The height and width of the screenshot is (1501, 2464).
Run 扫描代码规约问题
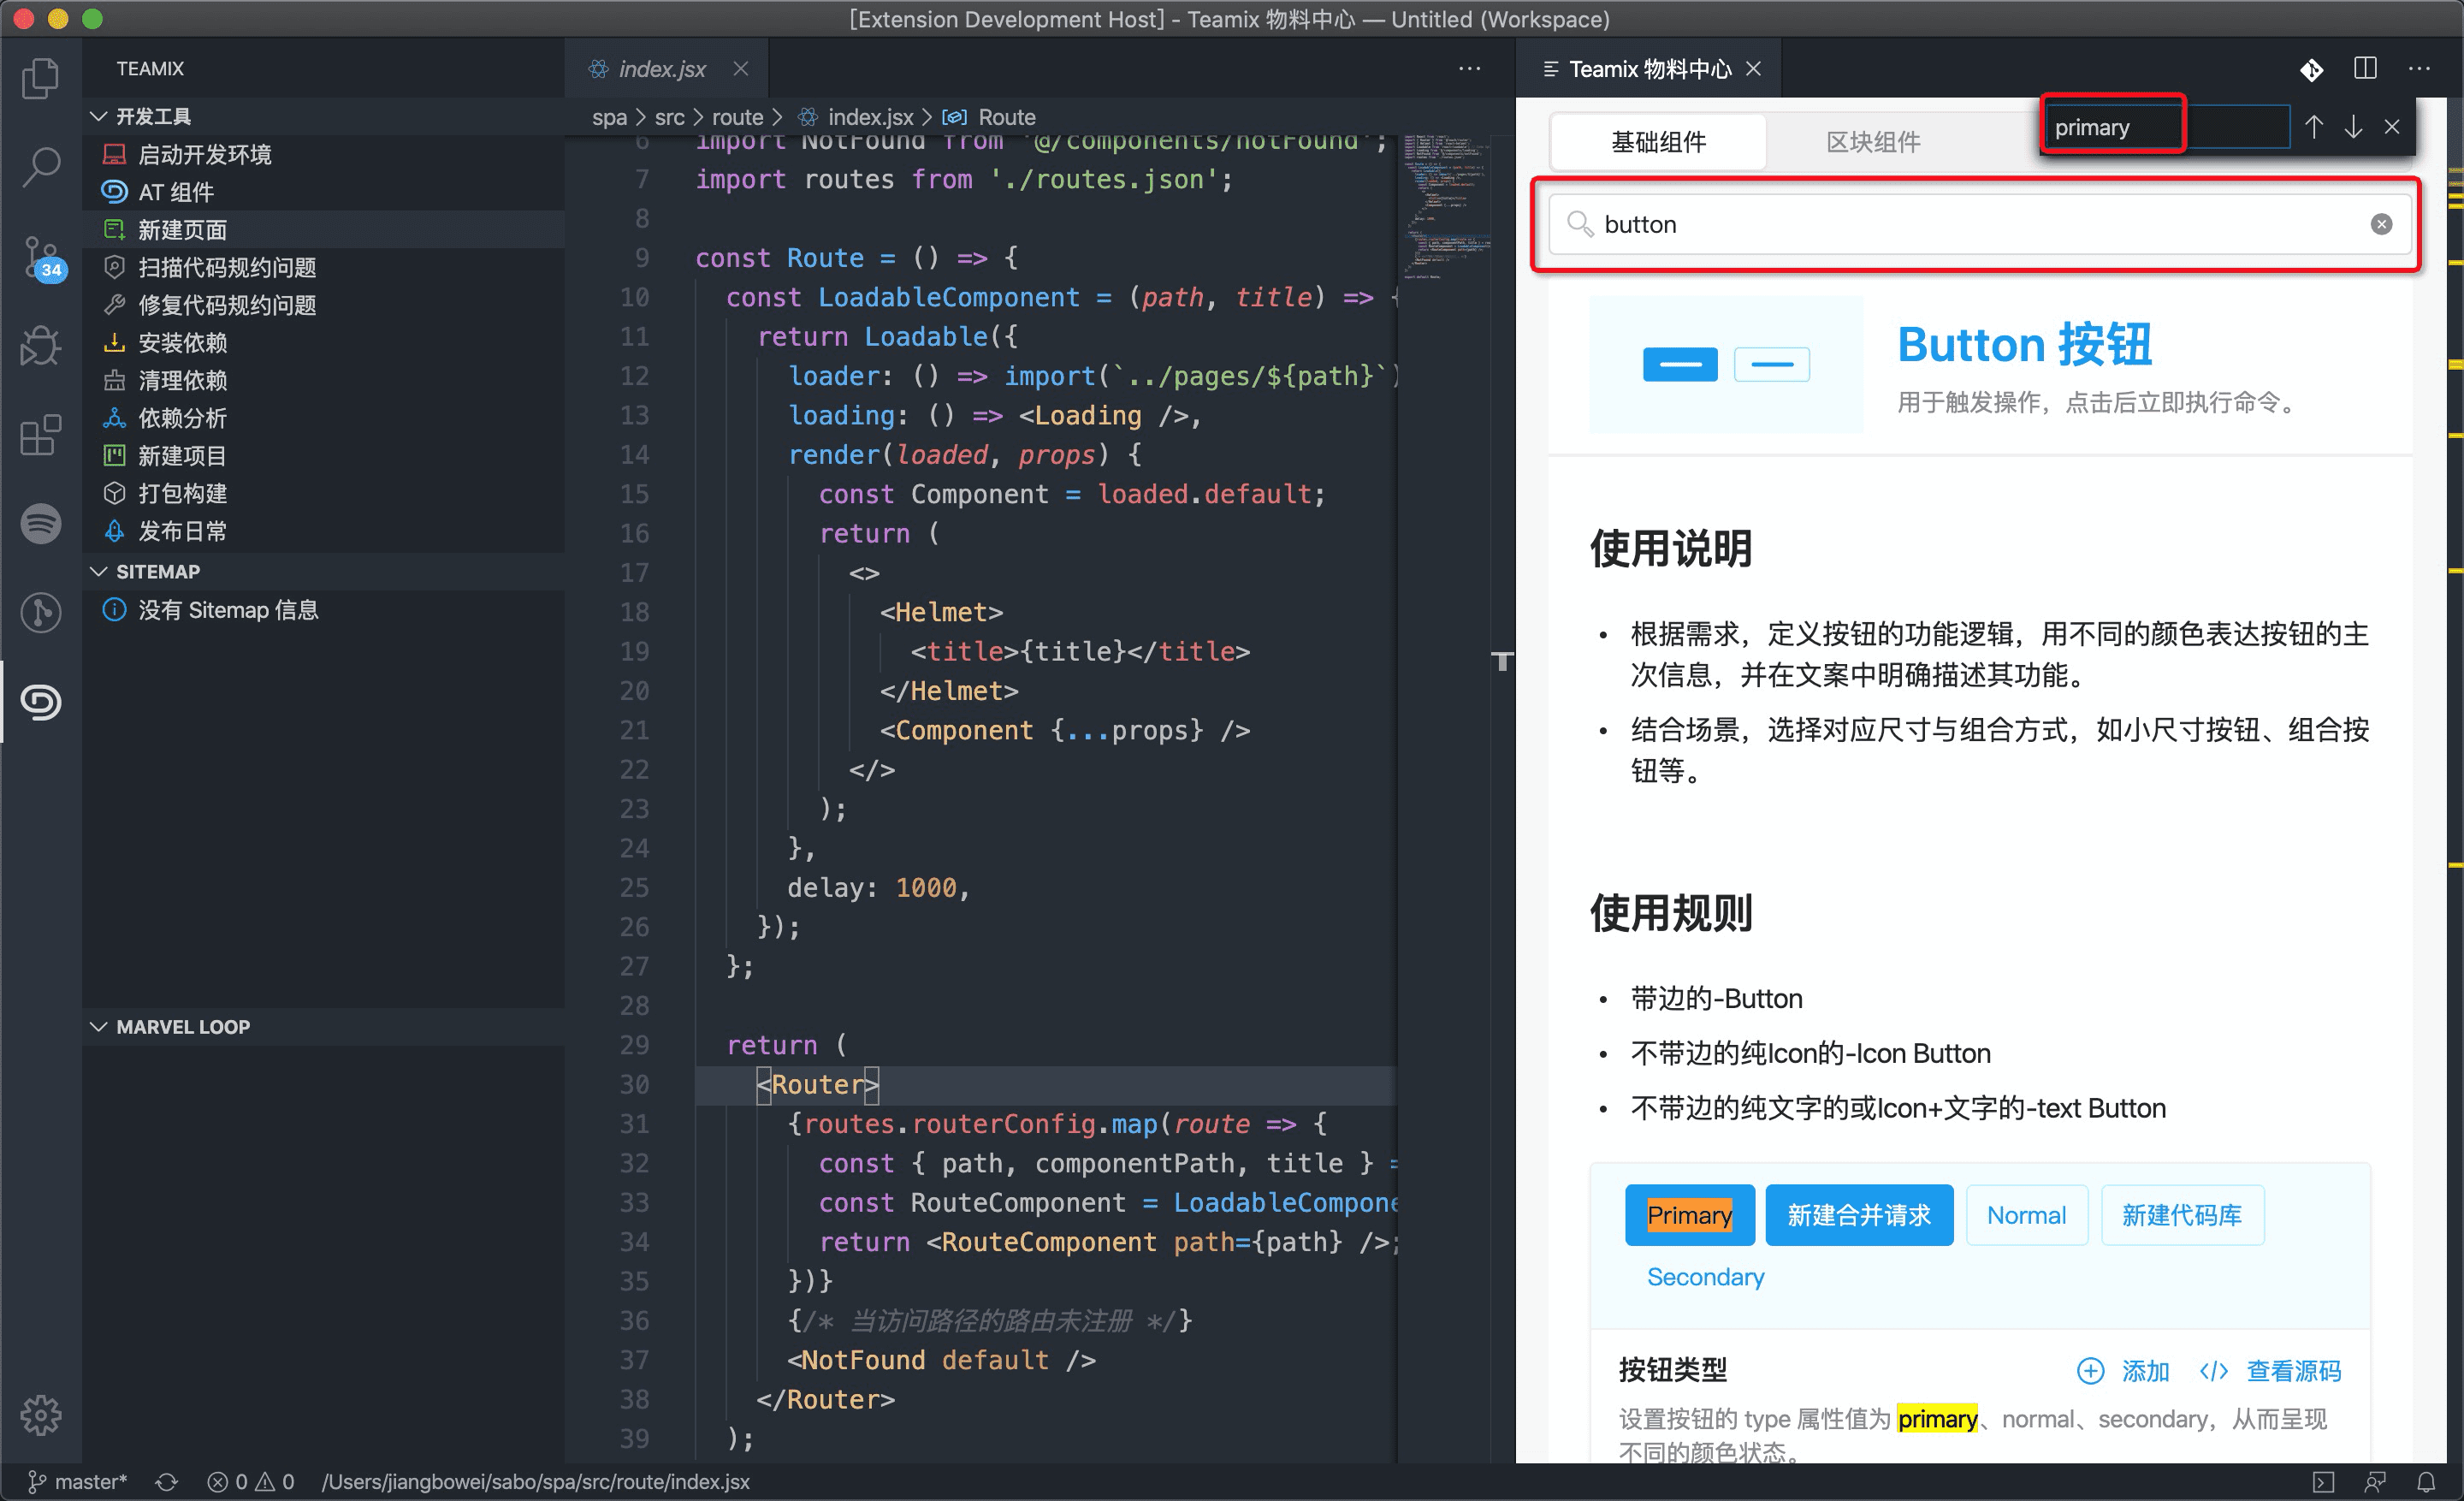coord(324,267)
